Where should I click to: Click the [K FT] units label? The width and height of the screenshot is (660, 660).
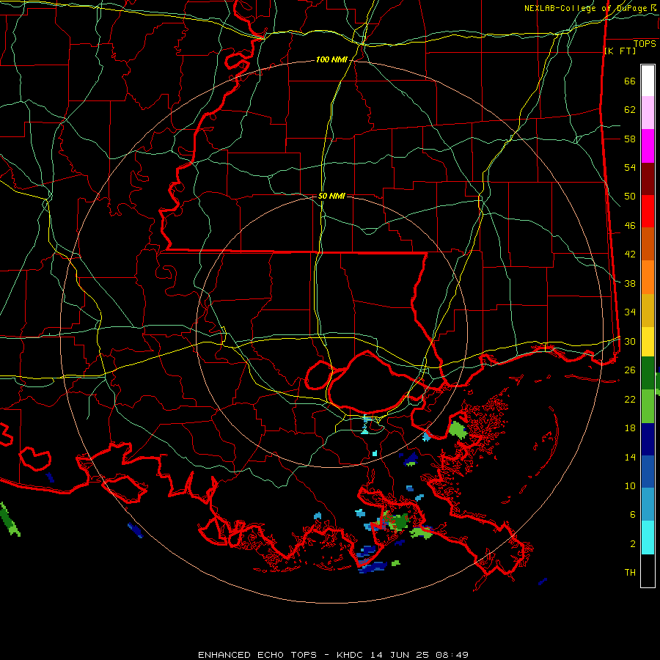click(x=620, y=51)
